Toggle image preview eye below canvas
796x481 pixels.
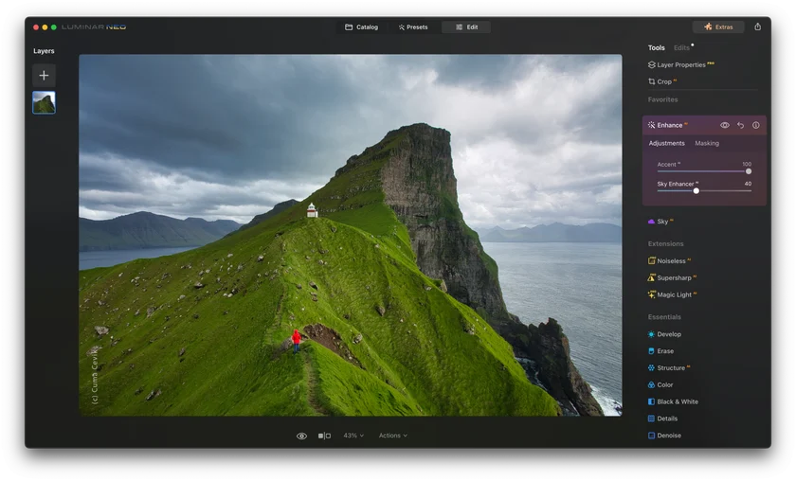click(301, 436)
